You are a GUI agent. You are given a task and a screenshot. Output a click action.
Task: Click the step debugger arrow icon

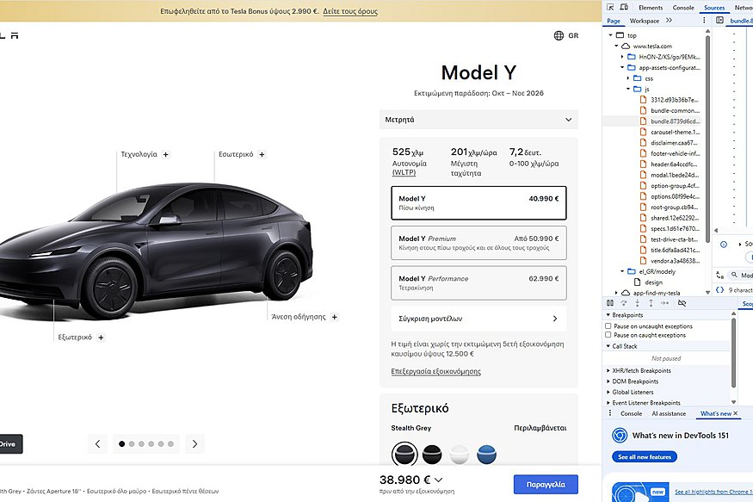[664, 303]
